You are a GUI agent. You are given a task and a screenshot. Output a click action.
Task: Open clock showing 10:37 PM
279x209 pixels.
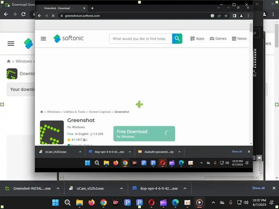tap(259, 202)
